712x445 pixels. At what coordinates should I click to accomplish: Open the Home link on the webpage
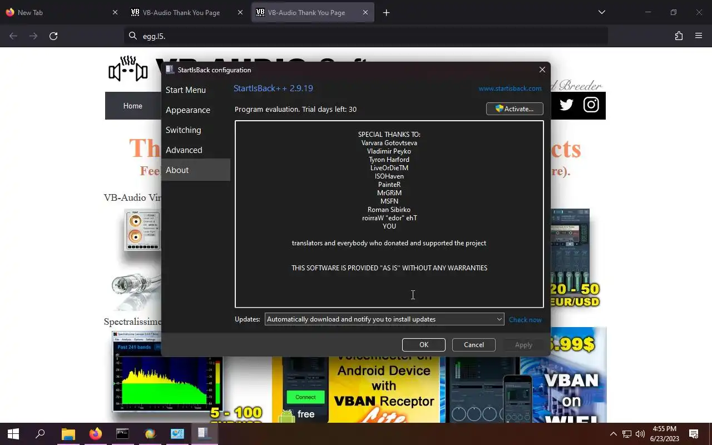tap(132, 106)
